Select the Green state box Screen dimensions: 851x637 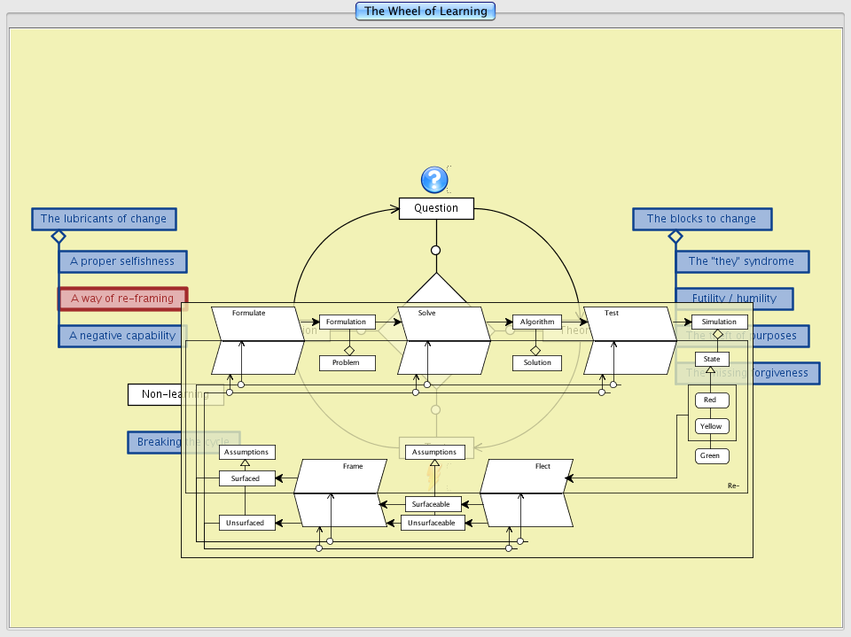[x=711, y=456]
